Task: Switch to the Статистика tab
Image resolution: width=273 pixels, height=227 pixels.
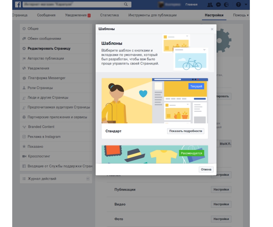Action: pyautogui.click(x=109, y=15)
